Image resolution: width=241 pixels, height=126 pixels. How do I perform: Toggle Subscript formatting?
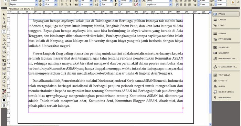66,4
